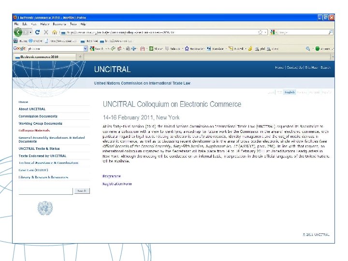
Task: Open the Tools menu
Action: pyautogui.click(x=73, y=24)
